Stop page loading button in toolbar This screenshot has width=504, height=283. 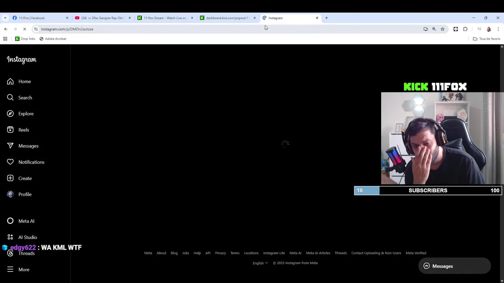[x=24, y=29]
